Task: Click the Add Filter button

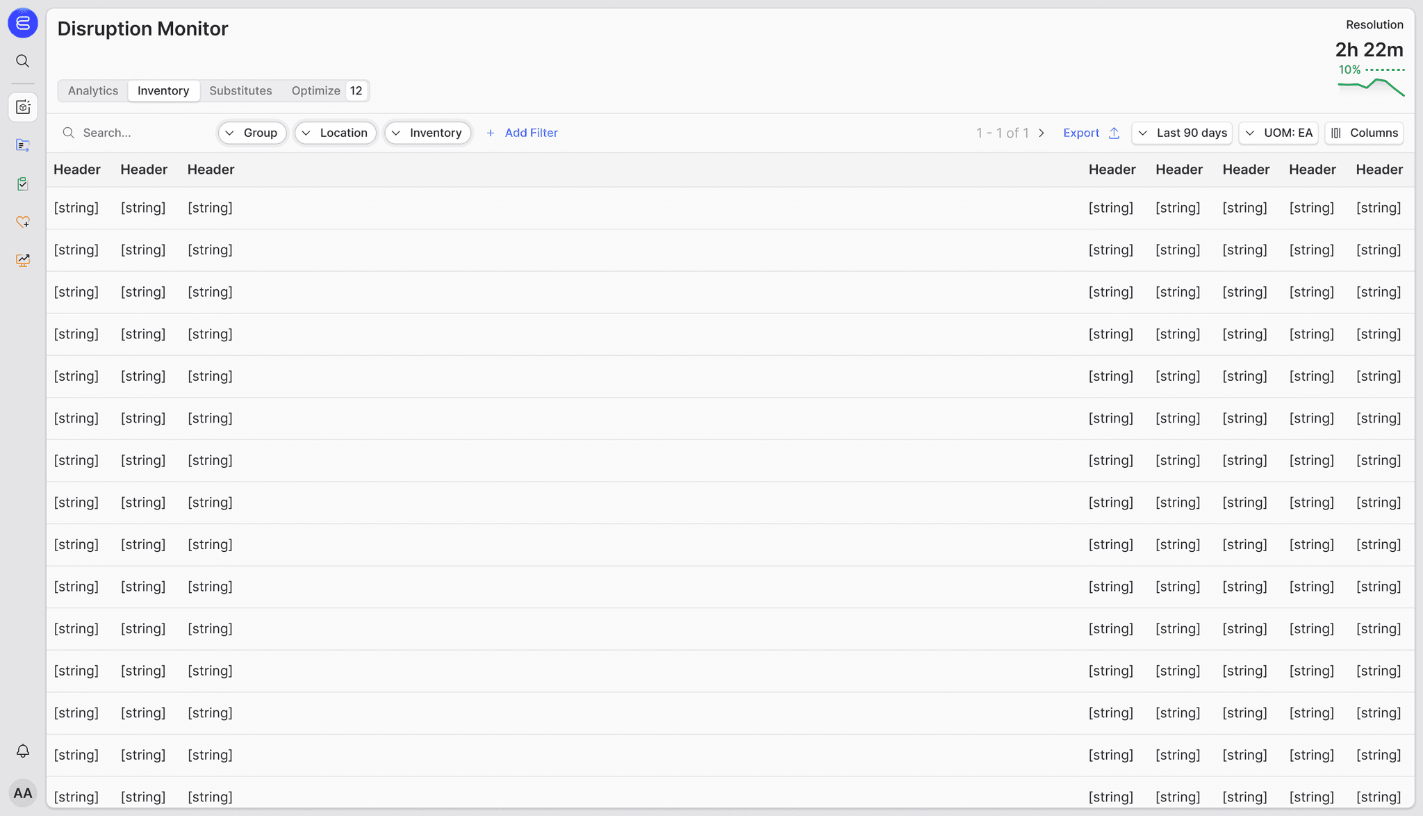Action: pos(522,133)
